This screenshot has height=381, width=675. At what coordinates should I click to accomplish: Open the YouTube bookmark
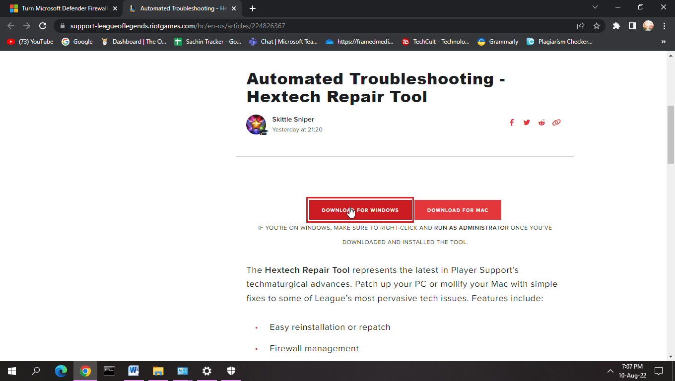(30, 42)
